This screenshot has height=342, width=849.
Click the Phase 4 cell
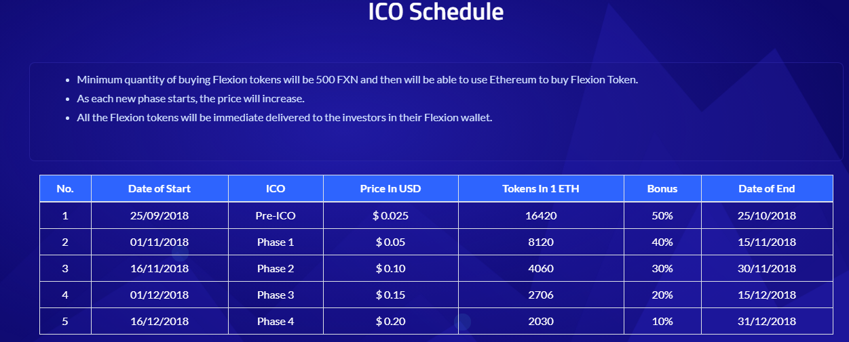276,322
